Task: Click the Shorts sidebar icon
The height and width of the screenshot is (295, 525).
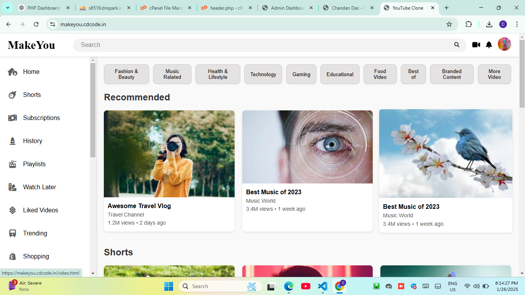Action: [13, 95]
